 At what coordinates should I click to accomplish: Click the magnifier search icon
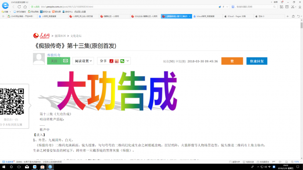click(x=274, y=7)
